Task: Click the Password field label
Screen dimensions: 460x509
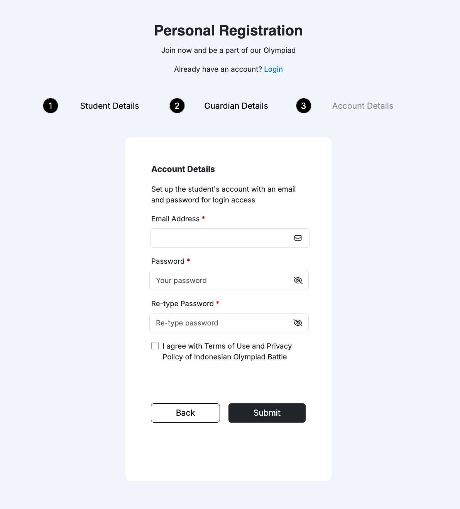Action: [x=168, y=261]
